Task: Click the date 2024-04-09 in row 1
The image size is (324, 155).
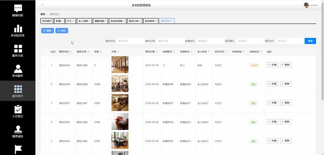Action: click(152, 65)
